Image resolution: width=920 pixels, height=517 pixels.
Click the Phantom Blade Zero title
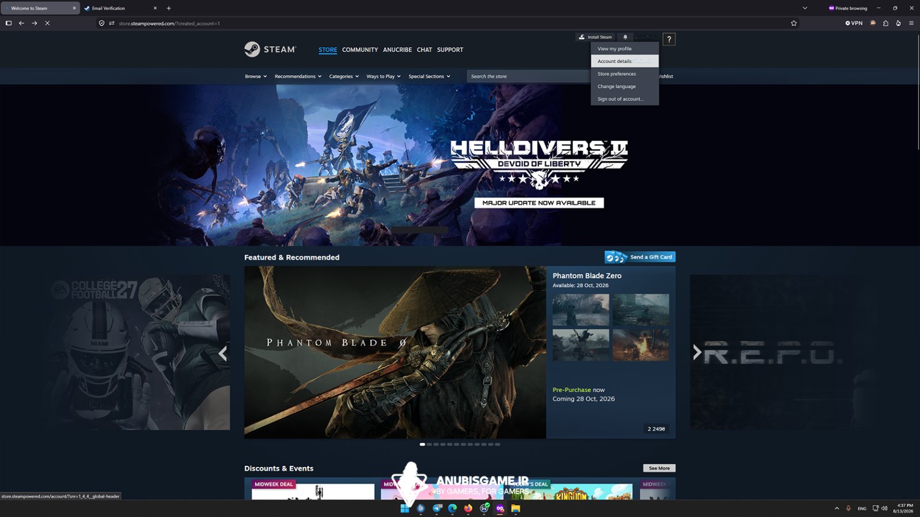(587, 276)
